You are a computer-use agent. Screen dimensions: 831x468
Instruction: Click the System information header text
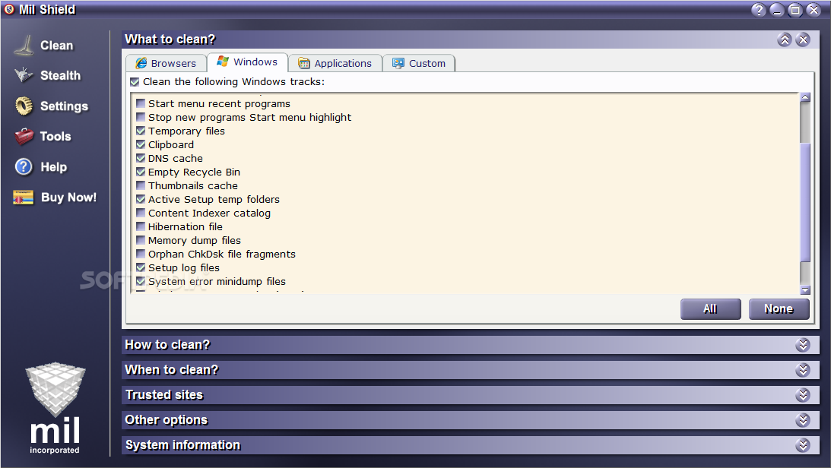182,445
